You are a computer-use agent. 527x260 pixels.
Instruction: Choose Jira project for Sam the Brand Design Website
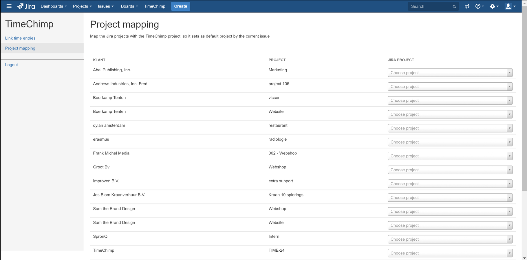coord(450,225)
